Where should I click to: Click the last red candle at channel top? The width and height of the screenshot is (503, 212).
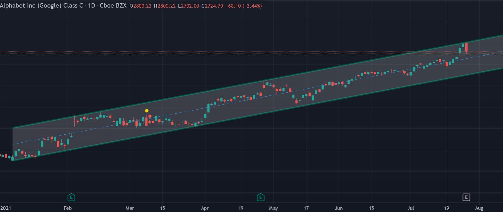[x=466, y=47]
